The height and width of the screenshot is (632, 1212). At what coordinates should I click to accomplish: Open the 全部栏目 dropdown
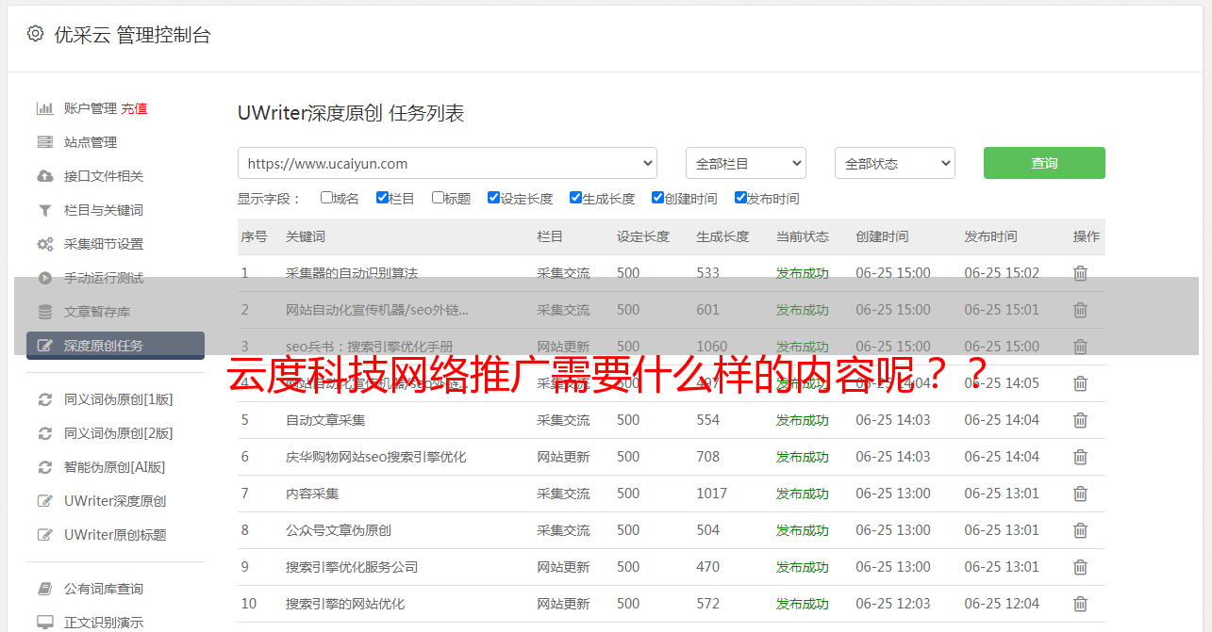click(746, 163)
